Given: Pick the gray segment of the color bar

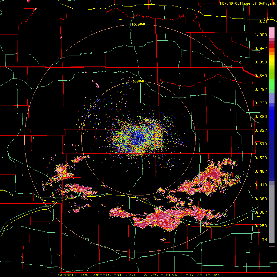Looking at the screenshot, I should pyautogui.click(x=272, y=214).
